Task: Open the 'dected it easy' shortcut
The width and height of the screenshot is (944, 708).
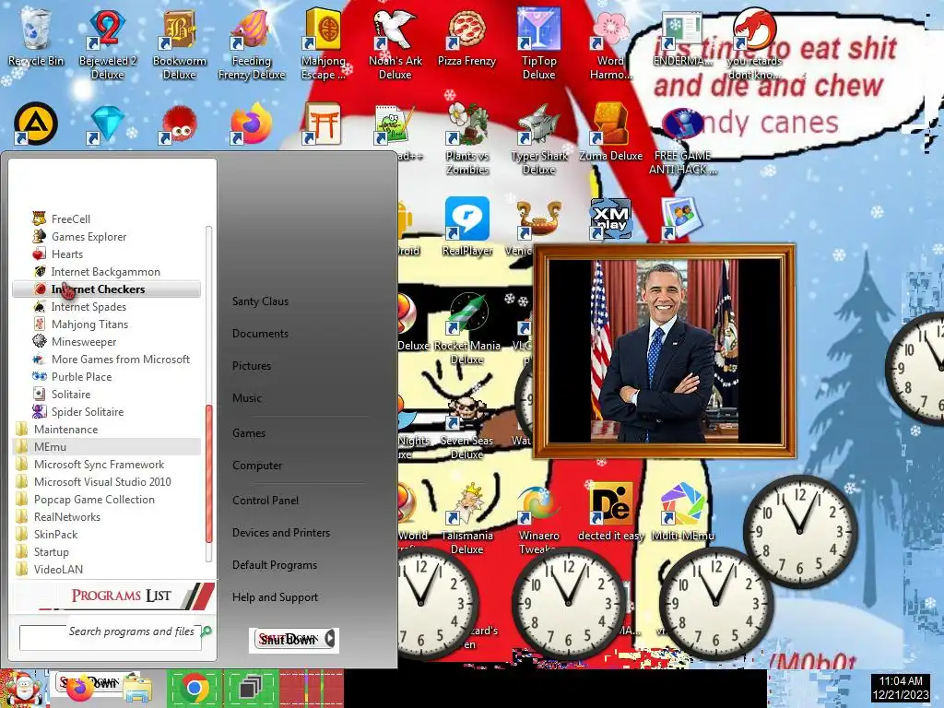Action: pos(610,512)
